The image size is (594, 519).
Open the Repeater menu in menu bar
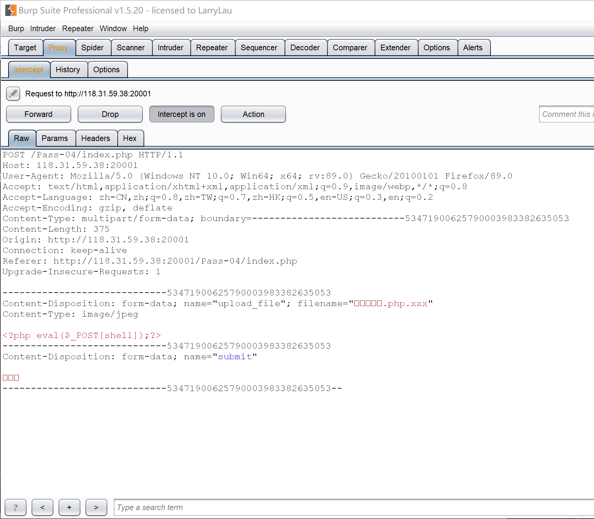pos(78,28)
